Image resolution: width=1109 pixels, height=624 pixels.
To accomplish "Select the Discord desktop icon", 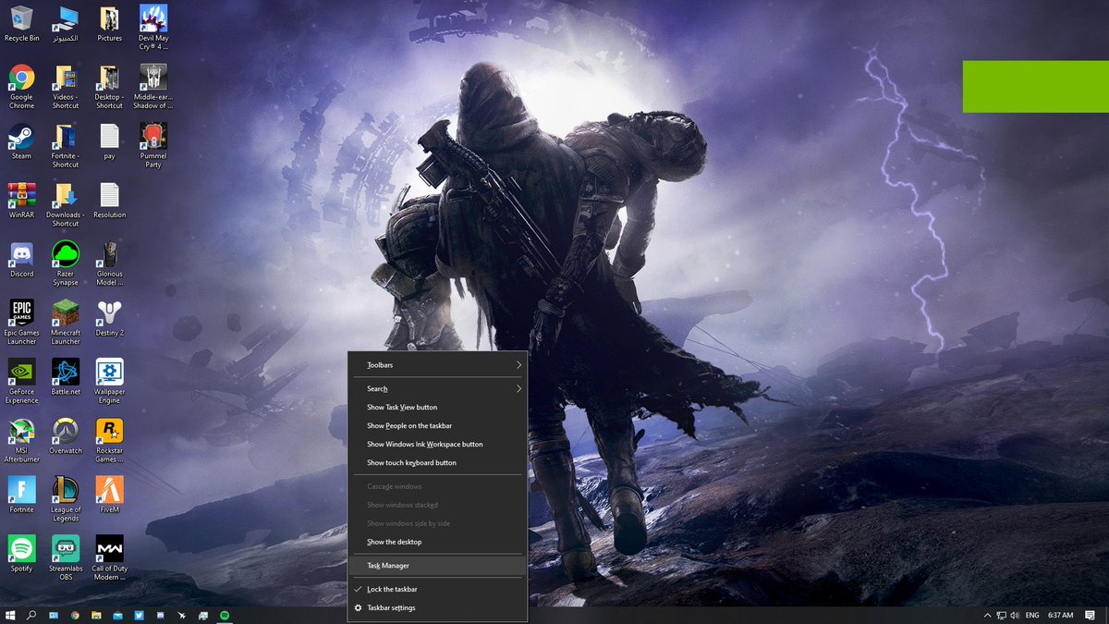I will [21, 259].
